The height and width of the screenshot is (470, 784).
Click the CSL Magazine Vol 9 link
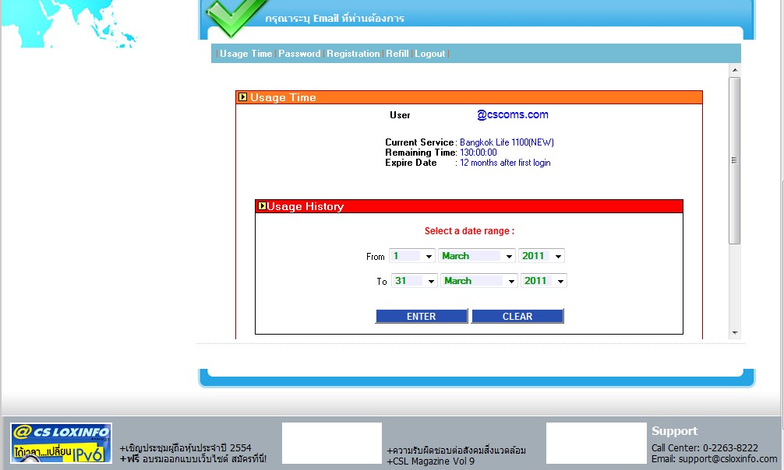(x=431, y=461)
